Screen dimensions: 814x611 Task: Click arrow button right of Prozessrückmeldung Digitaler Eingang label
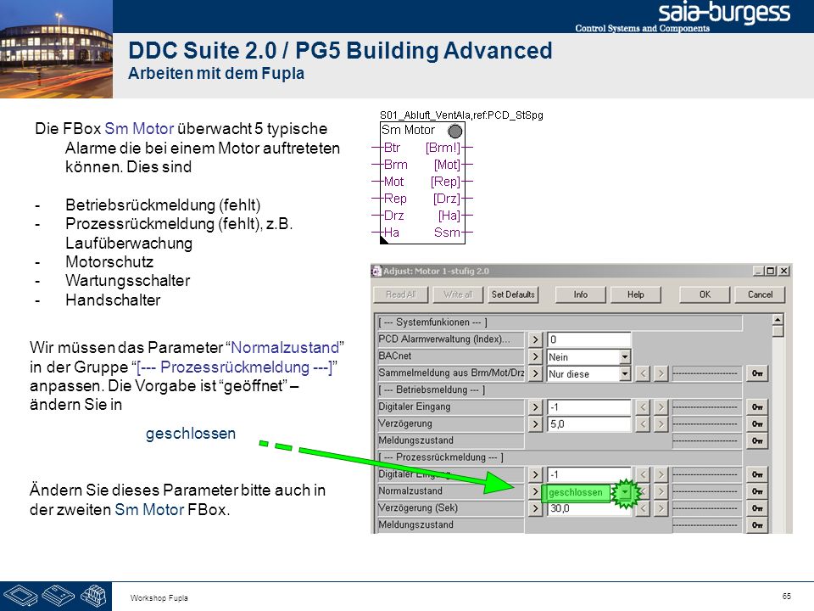tap(535, 474)
